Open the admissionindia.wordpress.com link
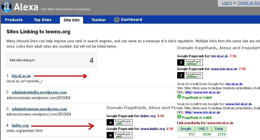The image size is (260, 140). [39, 92]
